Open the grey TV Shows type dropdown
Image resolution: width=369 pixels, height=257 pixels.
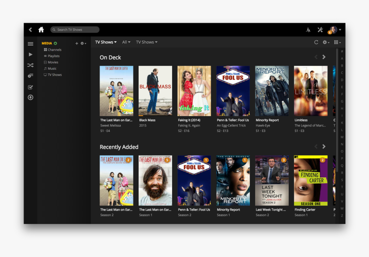[x=147, y=42]
